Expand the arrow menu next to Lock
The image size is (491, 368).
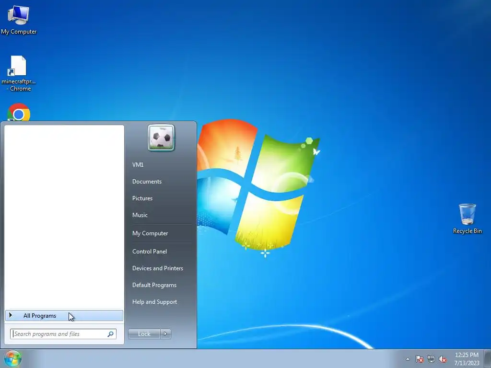(x=165, y=334)
